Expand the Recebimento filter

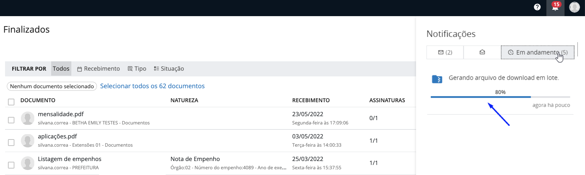98,68
